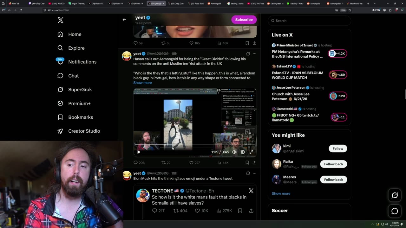Repost the post with 6 reposts
The width and height of the screenshot is (406, 228).
click(165, 43)
